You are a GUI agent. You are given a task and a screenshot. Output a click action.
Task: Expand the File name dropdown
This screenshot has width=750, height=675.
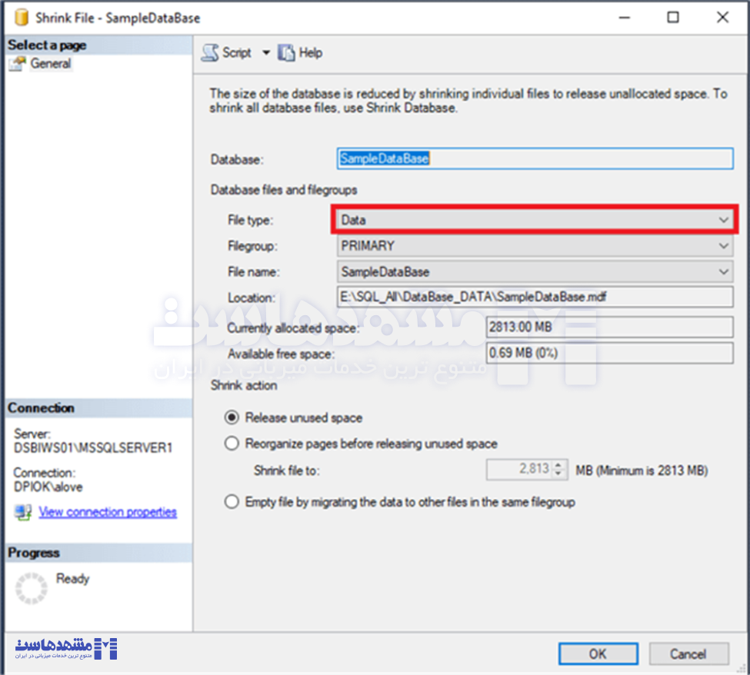click(x=723, y=272)
